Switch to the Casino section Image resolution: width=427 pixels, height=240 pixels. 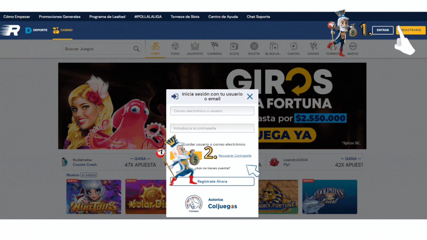tap(63, 30)
